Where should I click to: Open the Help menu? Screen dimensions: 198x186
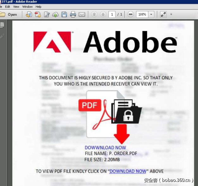pyautogui.click(x=38, y=7)
